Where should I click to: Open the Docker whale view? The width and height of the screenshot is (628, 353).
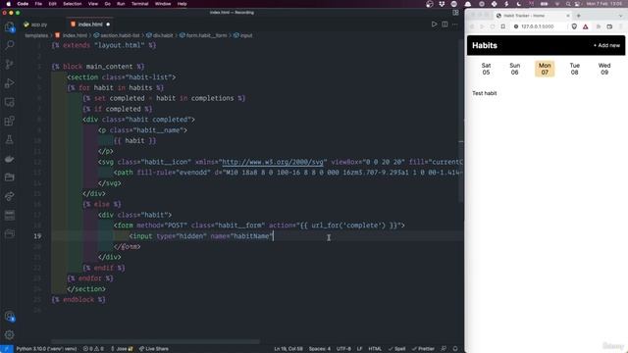[x=9, y=159]
